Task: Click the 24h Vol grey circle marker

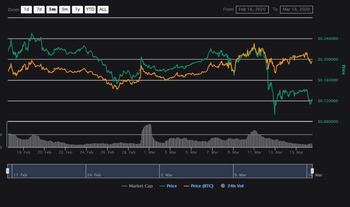Action: [223, 186]
